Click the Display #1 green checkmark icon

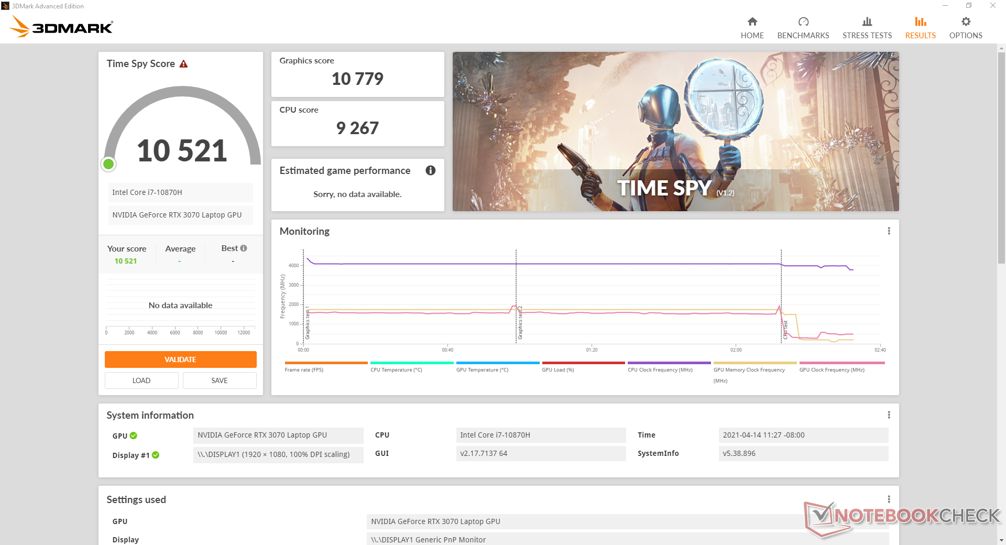coord(156,455)
